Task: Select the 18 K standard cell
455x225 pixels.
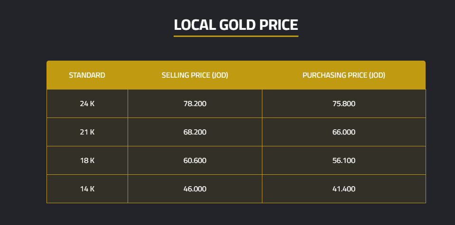Action: coord(87,160)
